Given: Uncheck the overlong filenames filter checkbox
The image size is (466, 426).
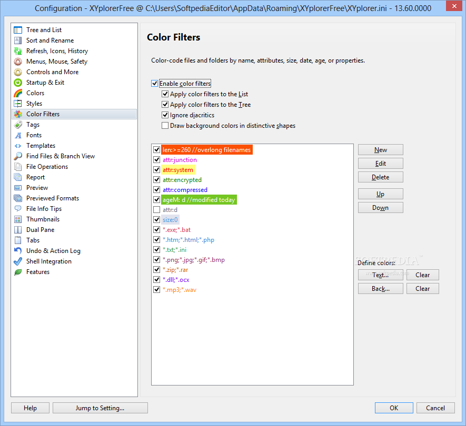Looking at the screenshot, I should [x=156, y=149].
